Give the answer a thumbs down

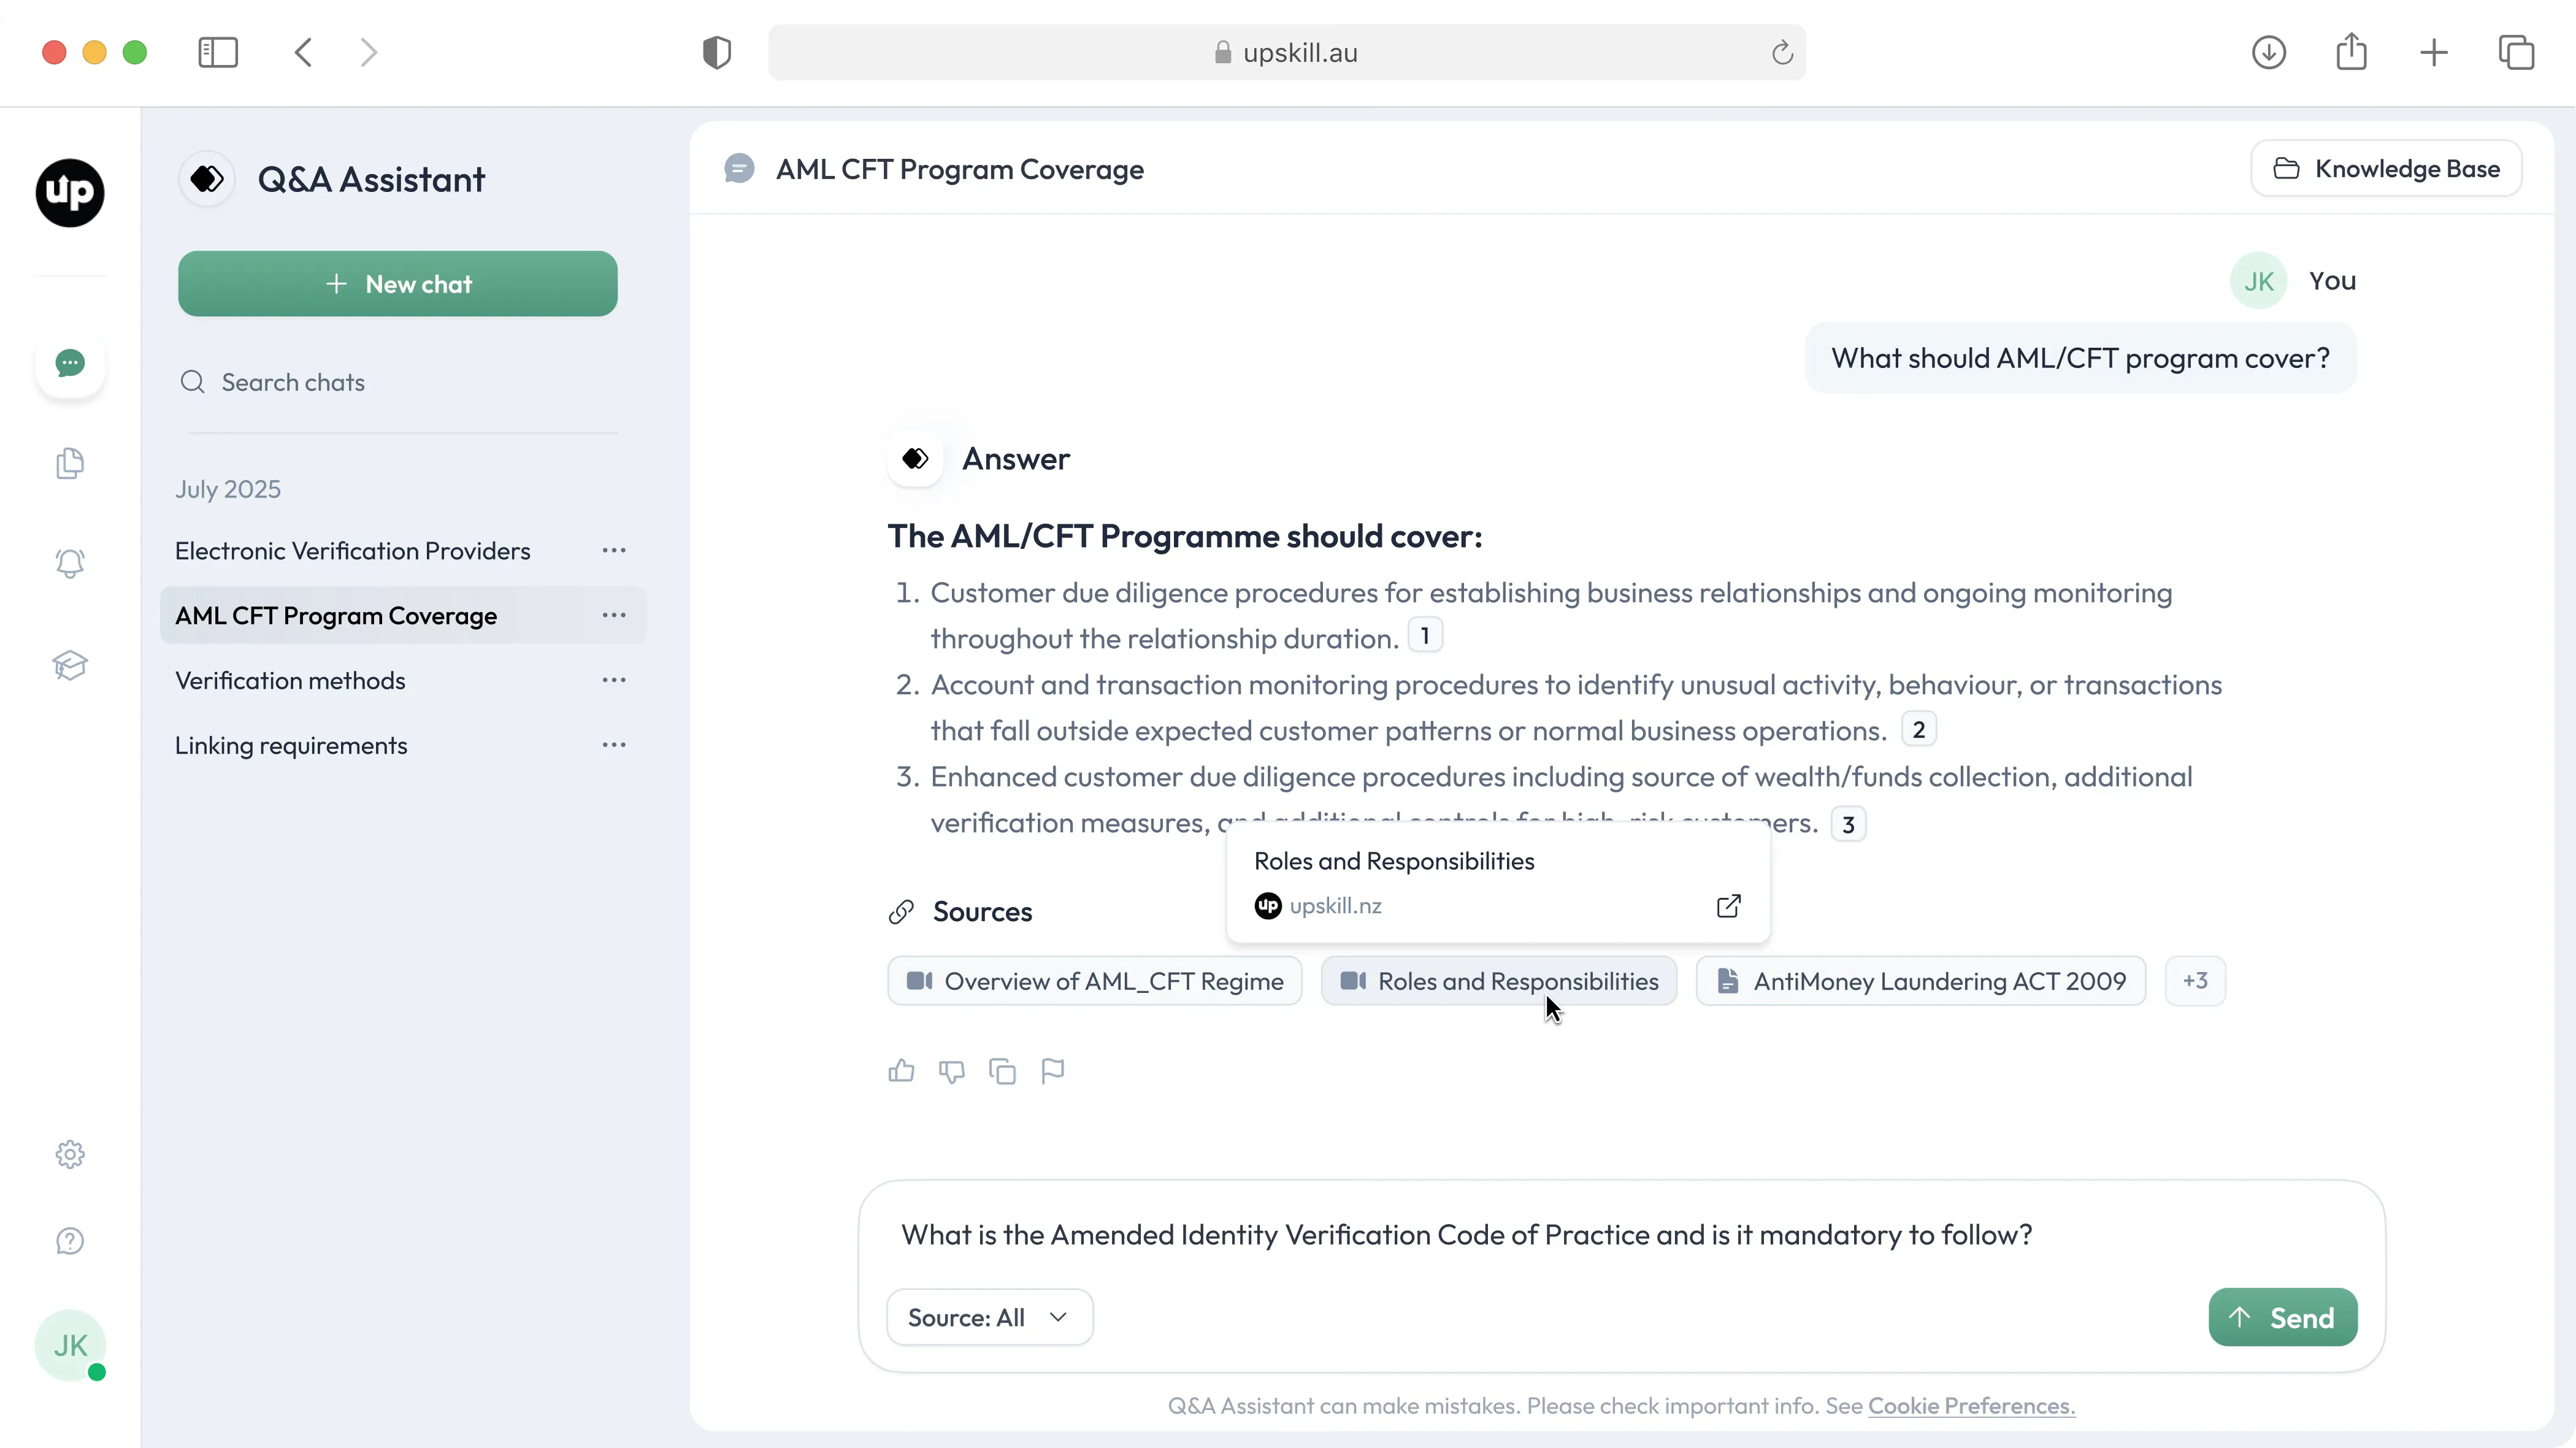pyautogui.click(x=951, y=1070)
